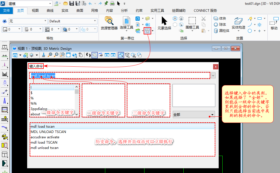This screenshot has height=173, width=280.
Task: Click the Save Settings icon
Action: [x=78, y=3]
